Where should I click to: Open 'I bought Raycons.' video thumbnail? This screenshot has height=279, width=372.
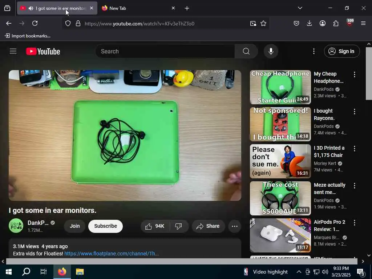280,124
